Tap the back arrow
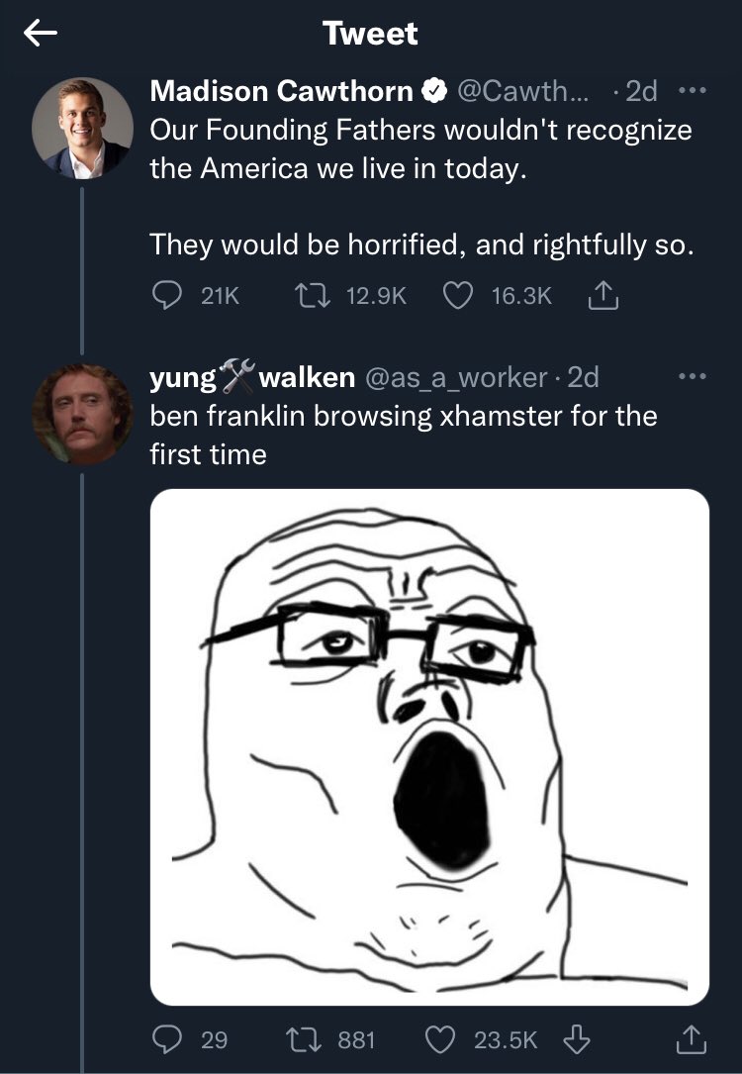 click(x=40, y=35)
